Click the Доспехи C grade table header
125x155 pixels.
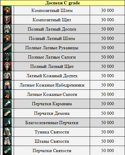click(x=63, y=3)
